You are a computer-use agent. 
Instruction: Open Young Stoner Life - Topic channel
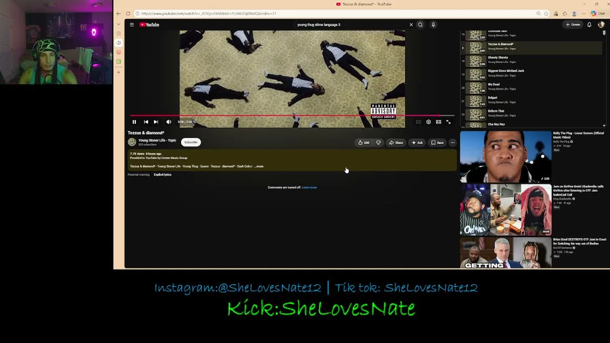tap(157, 141)
